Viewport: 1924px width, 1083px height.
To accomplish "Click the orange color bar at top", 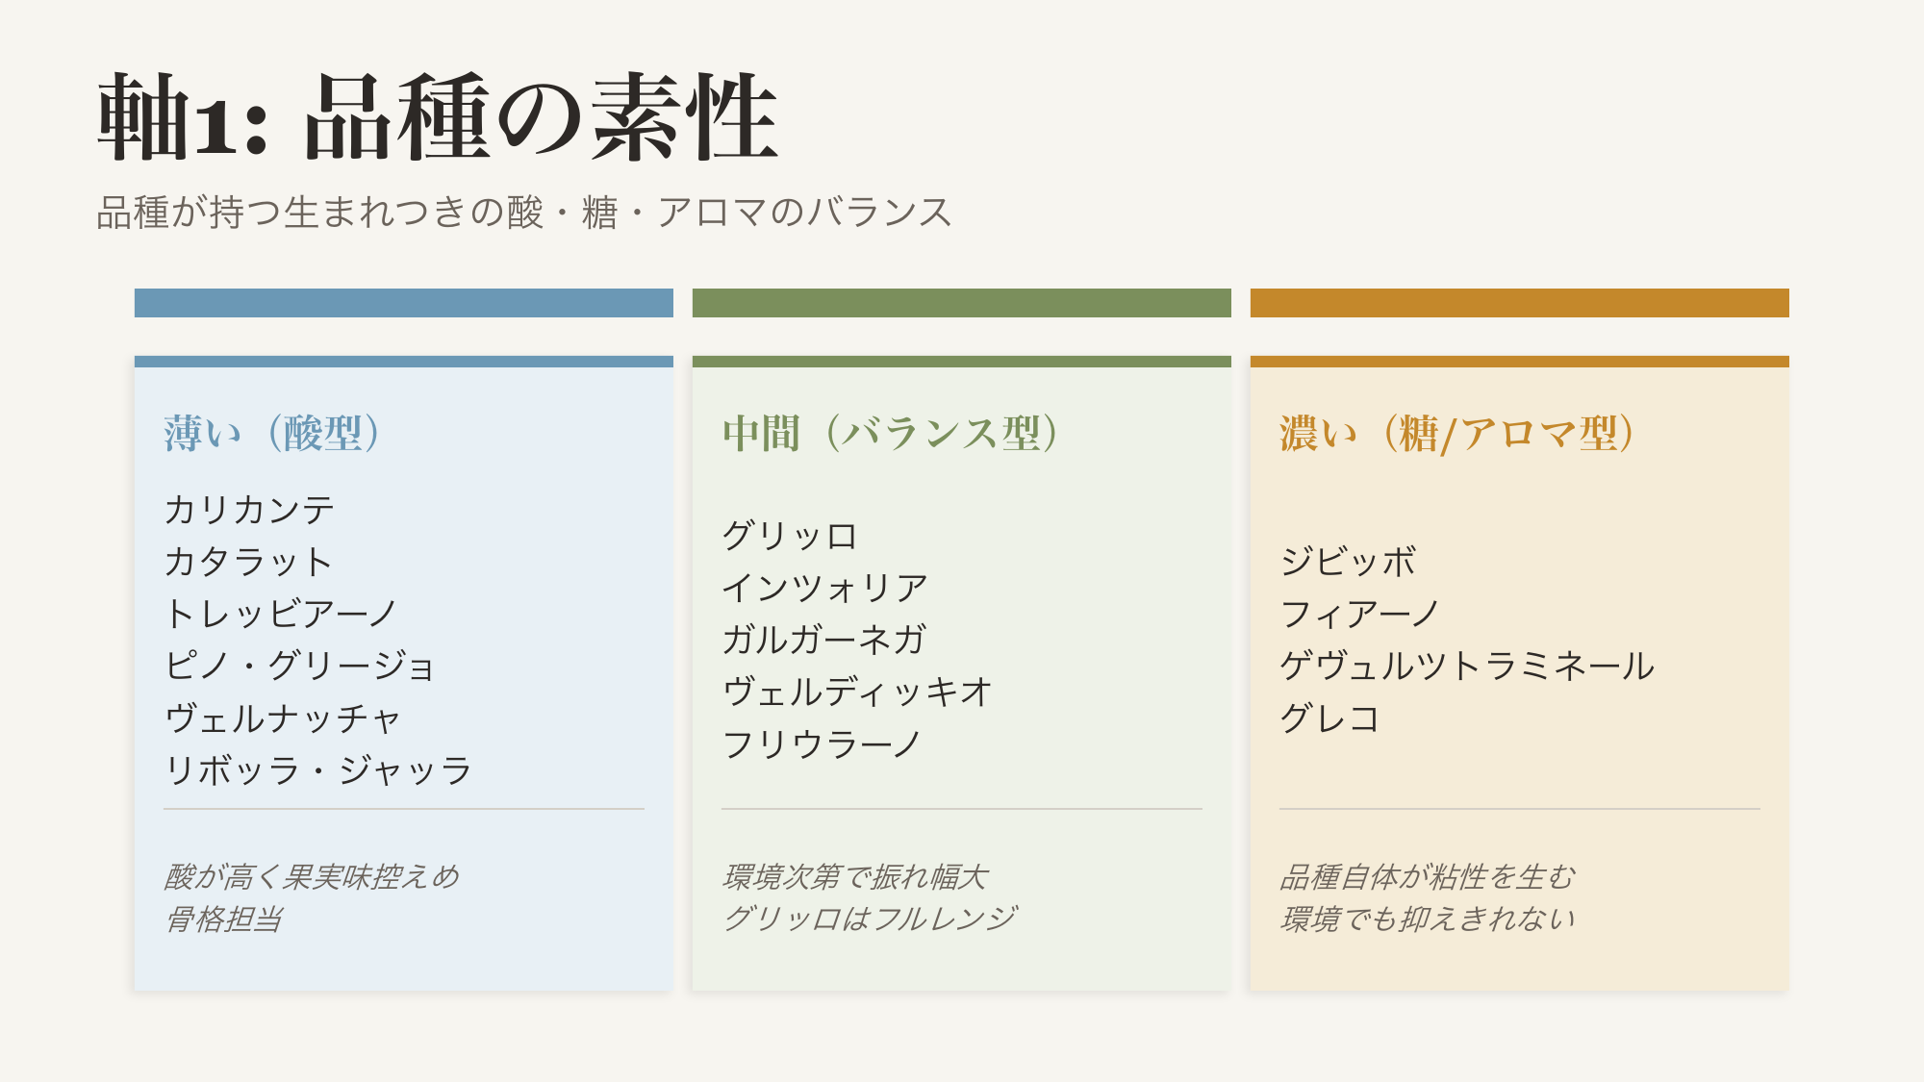I will coord(1520,303).
